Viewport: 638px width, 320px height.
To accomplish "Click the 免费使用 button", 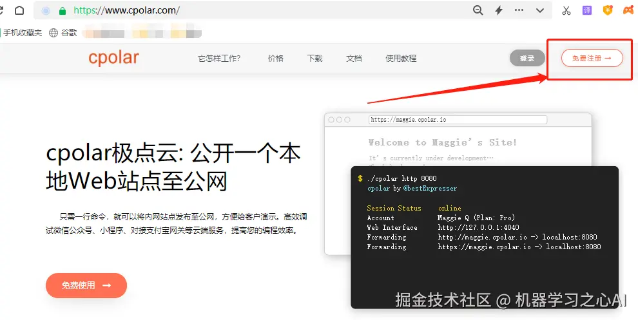I will 86,285.
